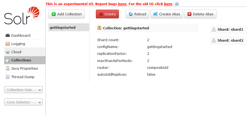This screenshot has width=247, height=116.
Task: Click the Logging inbox icon
Action: tap(7, 44)
